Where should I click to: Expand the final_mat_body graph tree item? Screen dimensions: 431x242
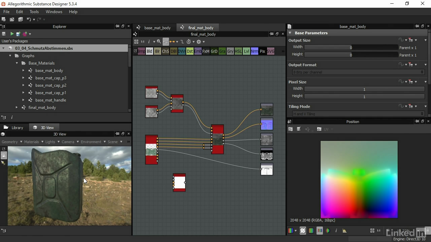(16, 108)
